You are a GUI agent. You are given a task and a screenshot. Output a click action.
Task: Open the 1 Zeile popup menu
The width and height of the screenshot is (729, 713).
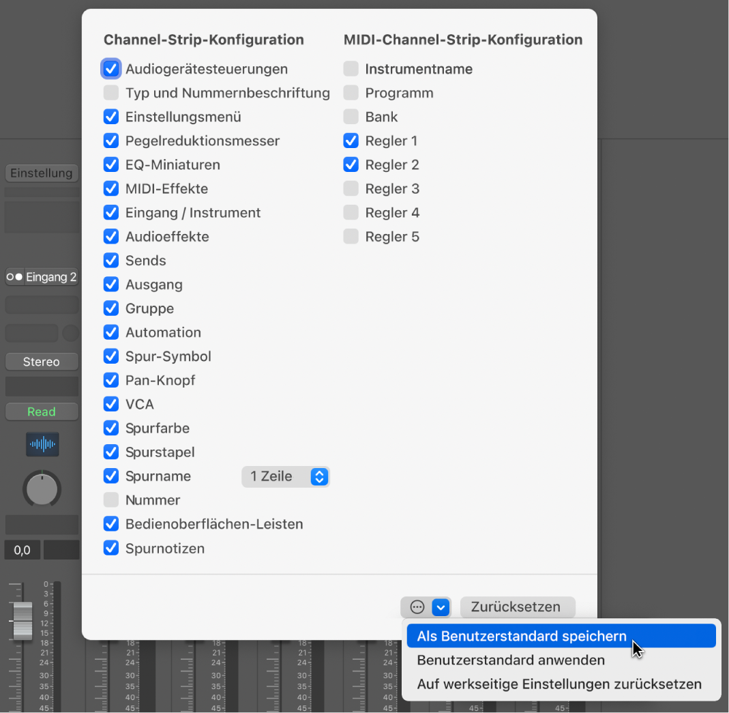pos(285,476)
